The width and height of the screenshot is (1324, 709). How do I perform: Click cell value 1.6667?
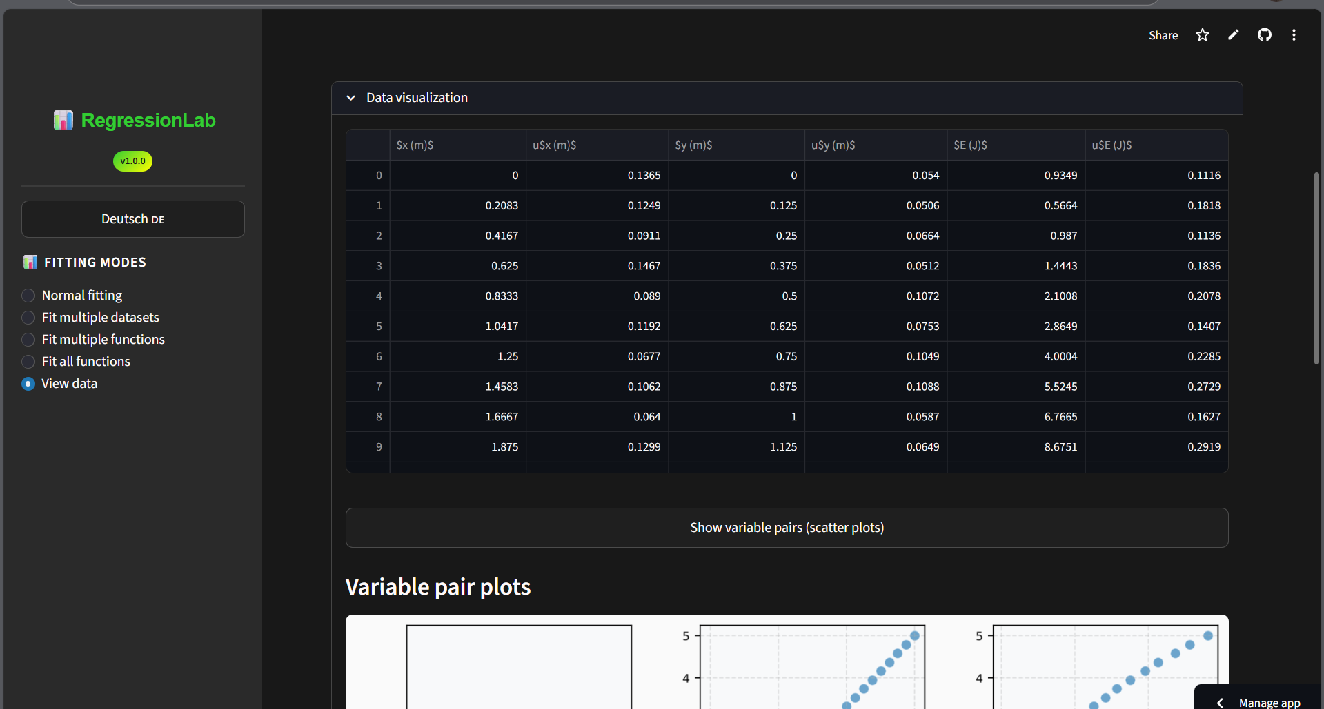pyautogui.click(x=458, y=418)
